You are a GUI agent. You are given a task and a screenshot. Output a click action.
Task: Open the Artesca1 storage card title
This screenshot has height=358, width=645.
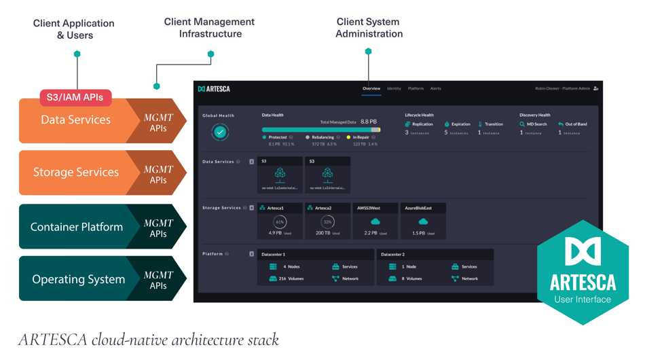(x=275, y=208)
